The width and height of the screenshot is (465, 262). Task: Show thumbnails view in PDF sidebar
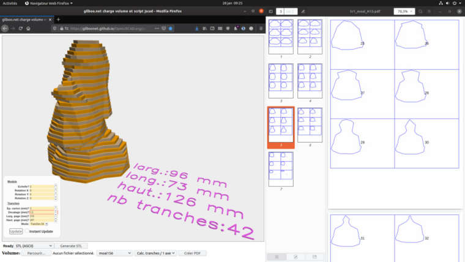point(277,256)
